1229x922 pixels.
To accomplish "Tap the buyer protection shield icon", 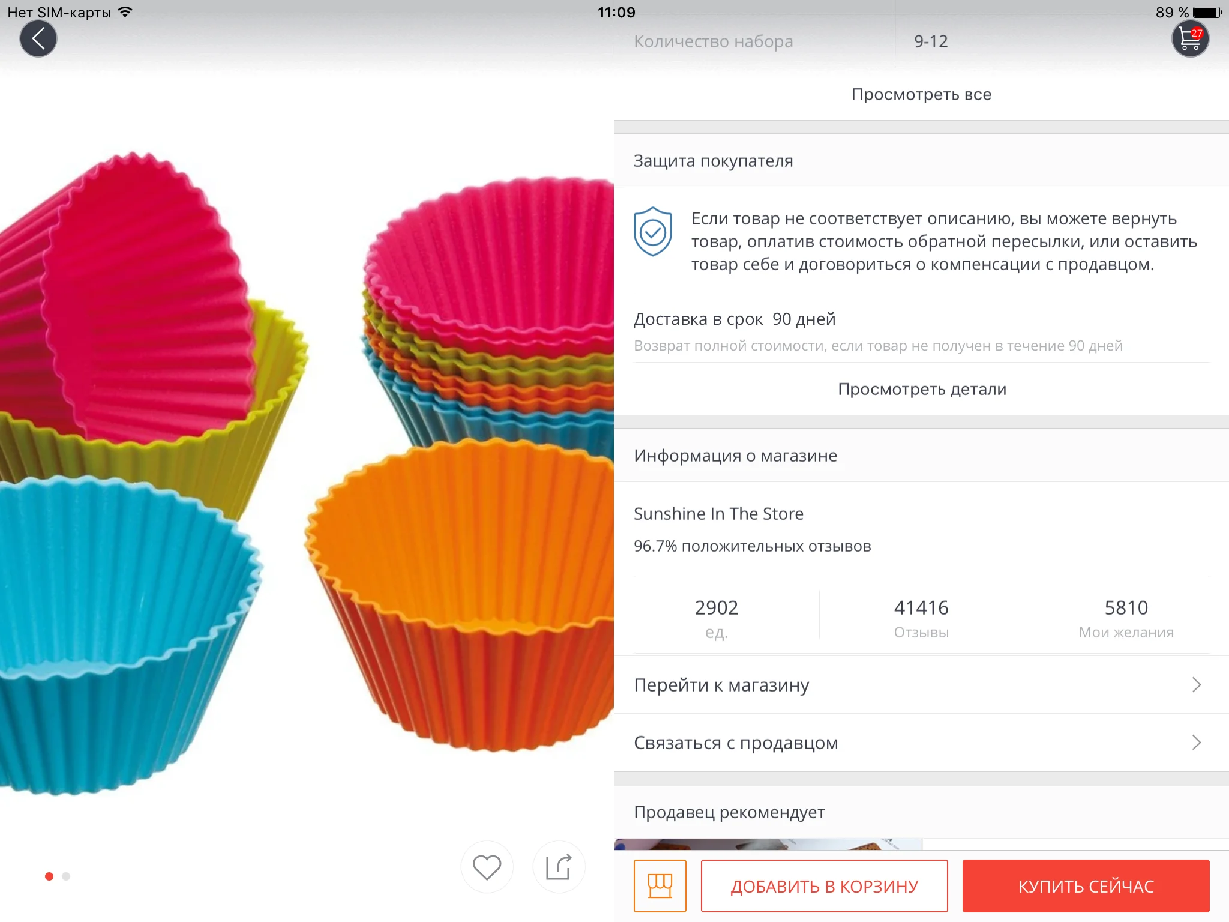I will (x=653, y=232).
